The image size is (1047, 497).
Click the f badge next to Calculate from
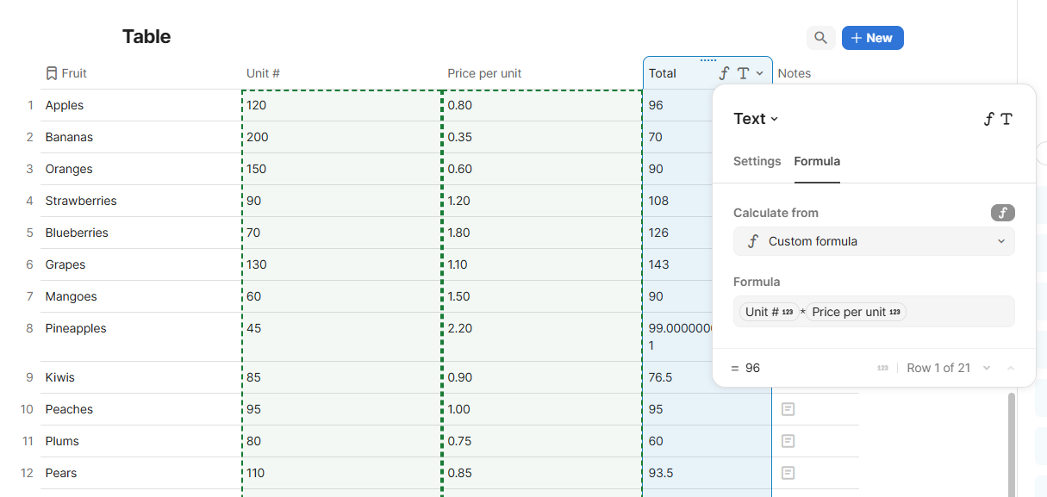point(1001,213)
